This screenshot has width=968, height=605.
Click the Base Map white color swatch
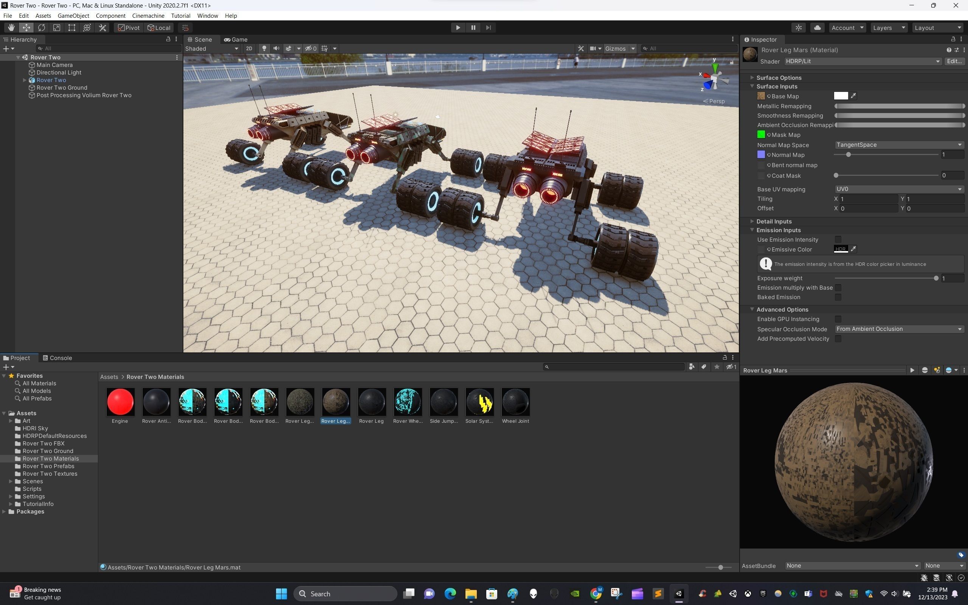click(x=841, y=96)
